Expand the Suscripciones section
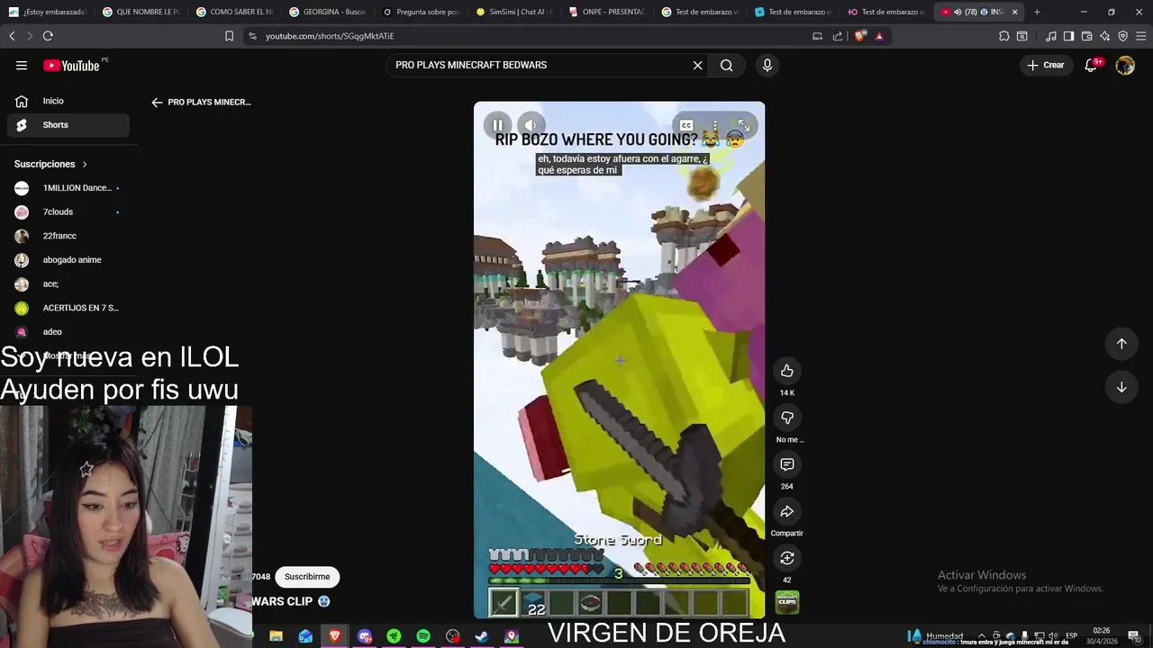1153x648 pixels. 51,164
